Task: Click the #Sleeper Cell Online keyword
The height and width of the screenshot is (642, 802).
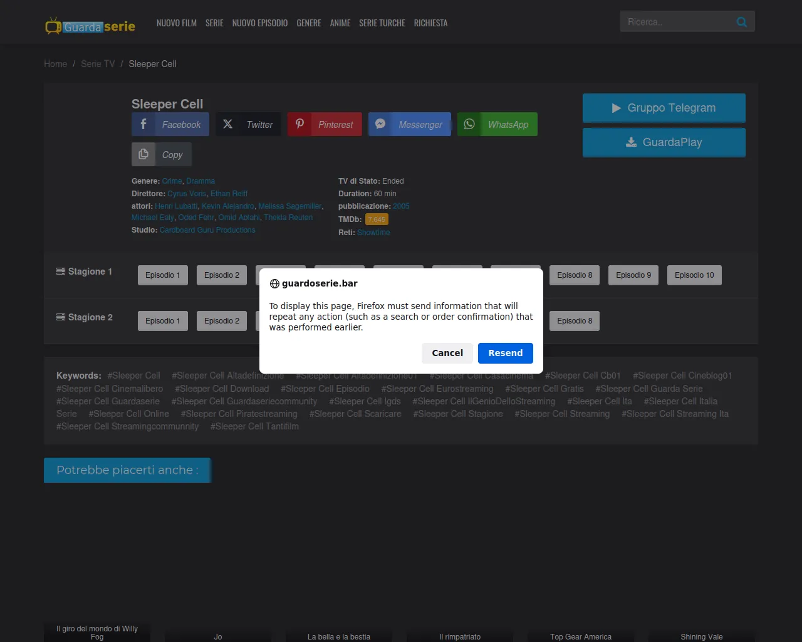Action: (129, 414)
